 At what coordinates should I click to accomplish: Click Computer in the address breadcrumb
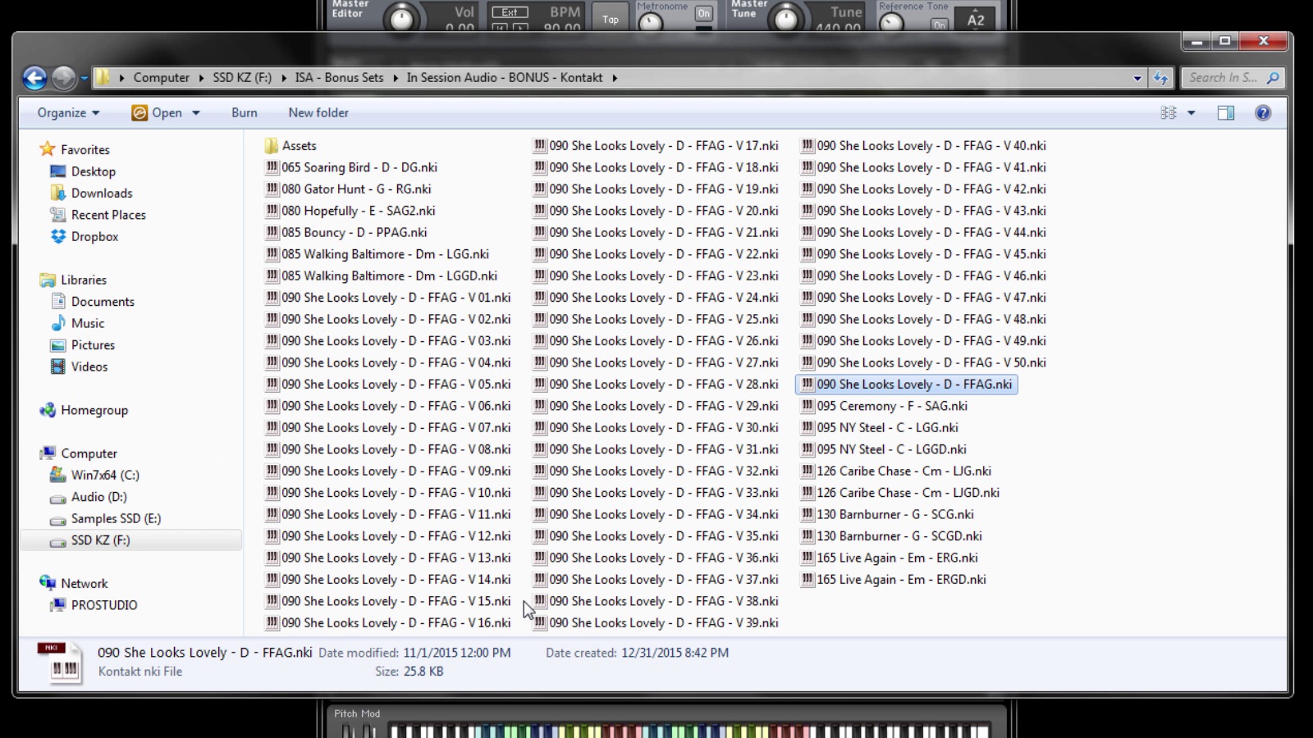pyautogui.click(x=162, y=78)
